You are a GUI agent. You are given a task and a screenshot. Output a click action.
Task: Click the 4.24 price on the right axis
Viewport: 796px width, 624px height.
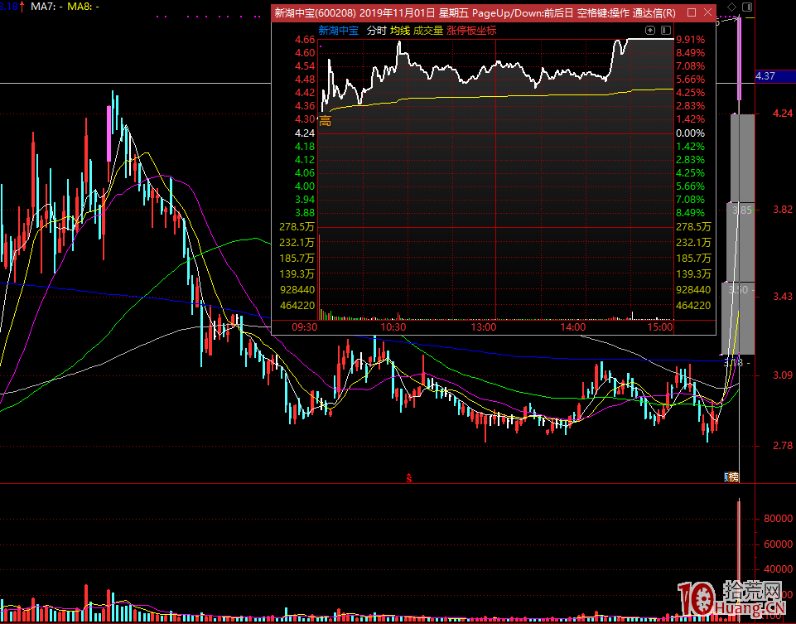[782, 114]
